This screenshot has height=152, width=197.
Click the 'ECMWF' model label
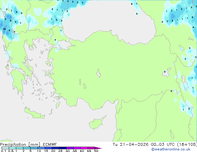(x=50, y=145)
